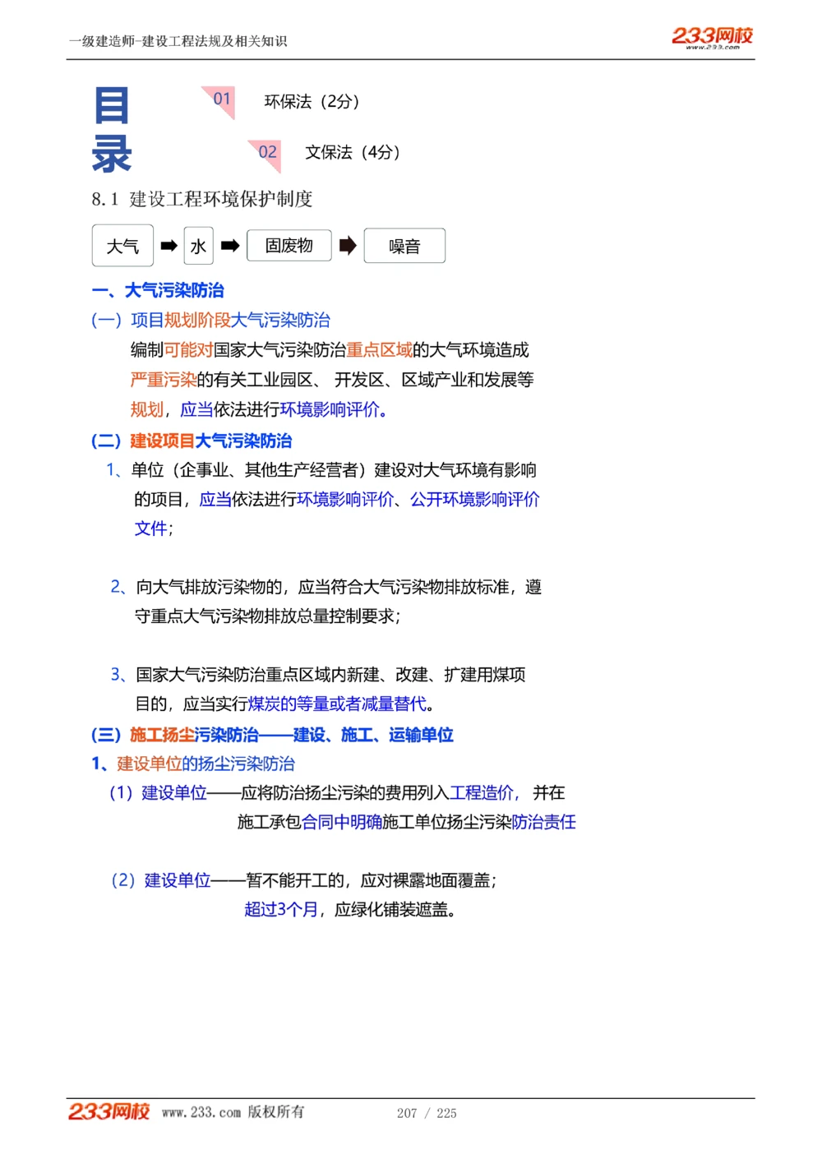Expand the 一、大气污染防治 heading
This screenshot has width=822, height=1163.
[159, 290]
